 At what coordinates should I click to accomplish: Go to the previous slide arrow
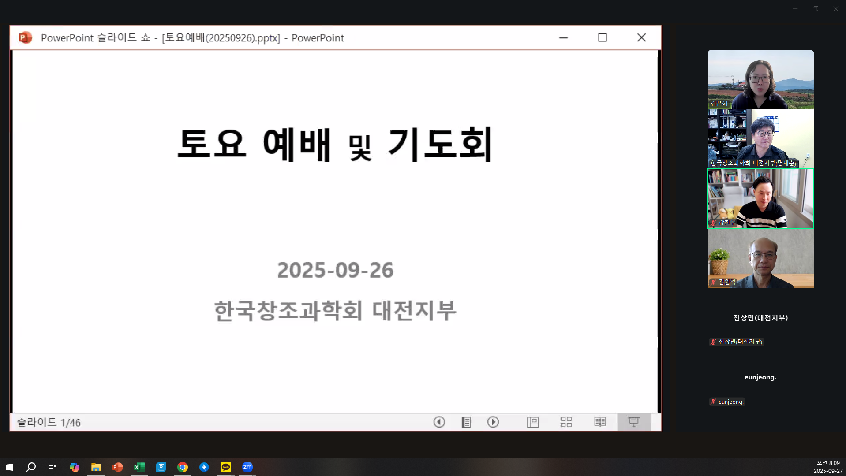click(x=439, y=422)
